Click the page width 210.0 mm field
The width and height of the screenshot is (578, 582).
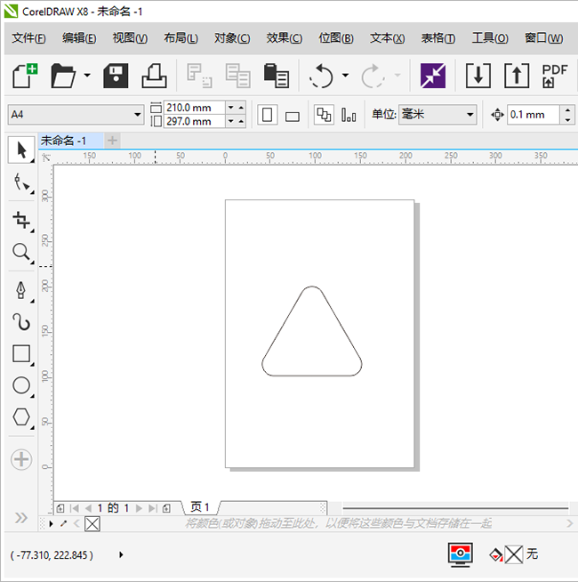click(194, 108)
